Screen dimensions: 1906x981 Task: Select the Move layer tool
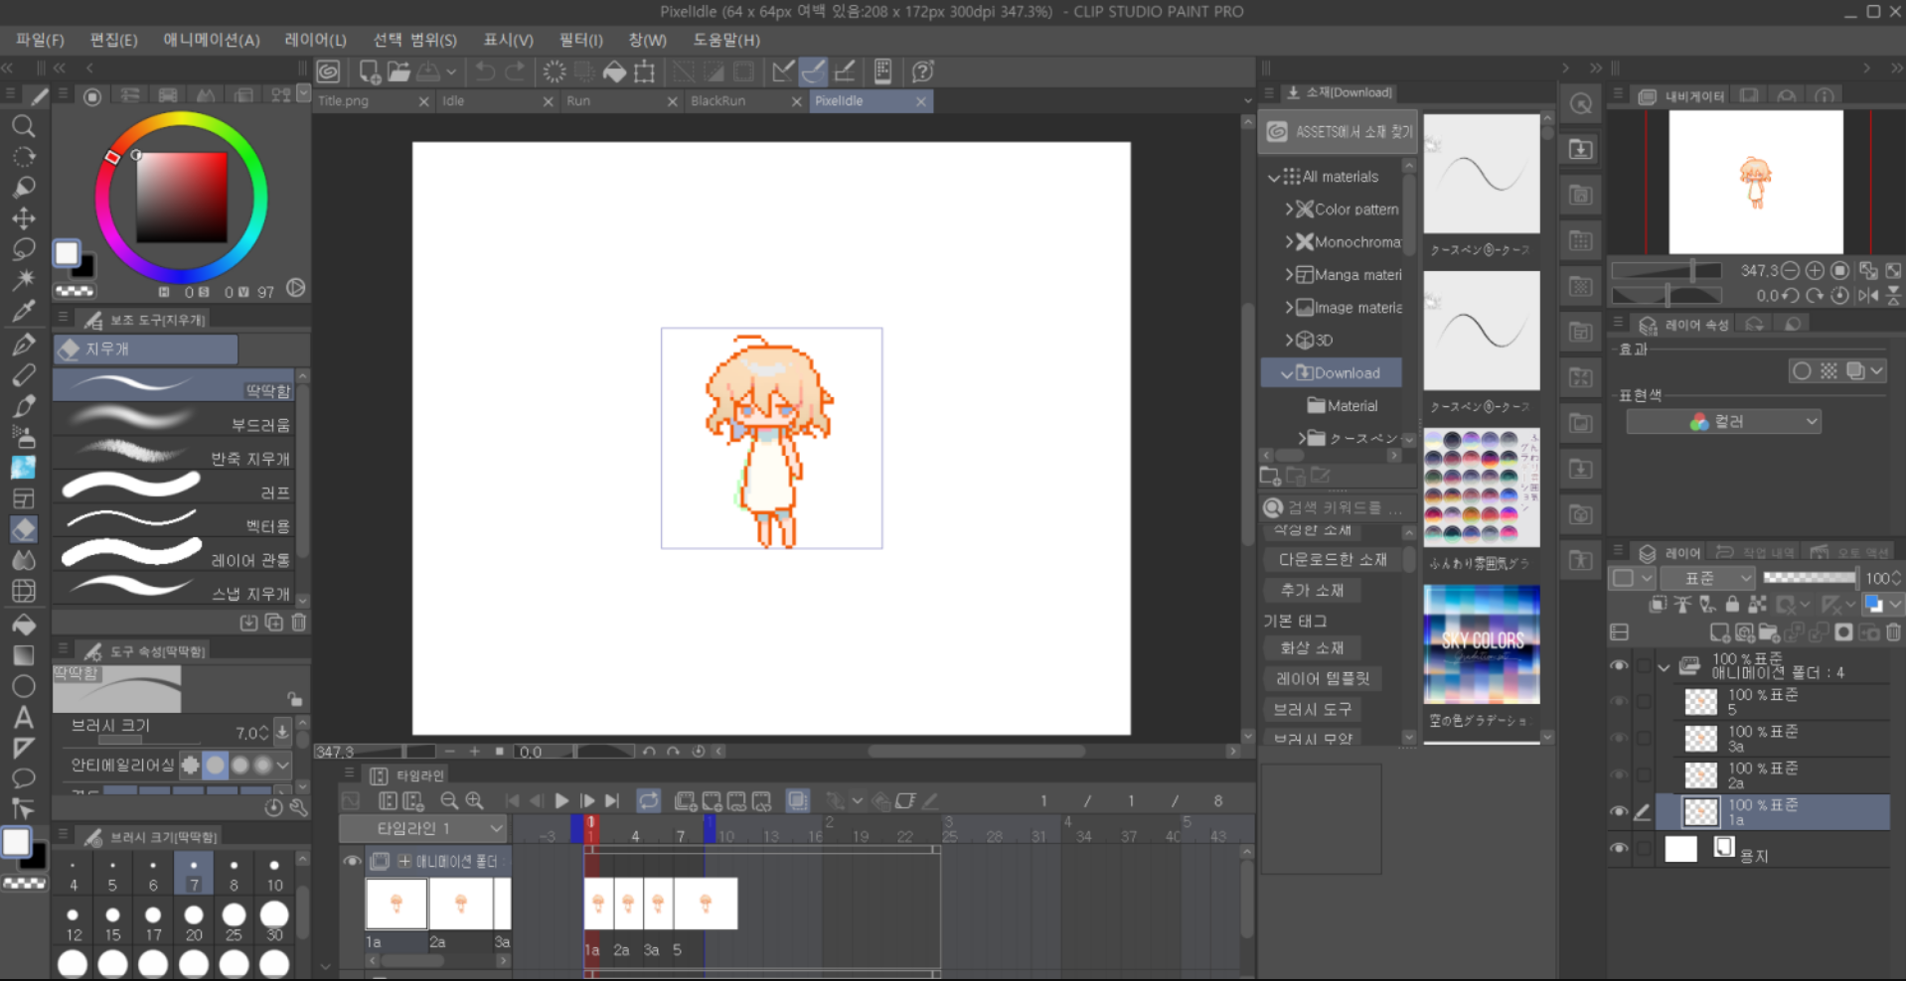(24, 218)
